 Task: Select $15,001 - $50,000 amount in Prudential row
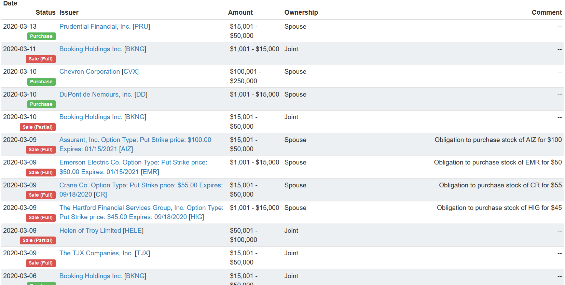click(244, 31)
